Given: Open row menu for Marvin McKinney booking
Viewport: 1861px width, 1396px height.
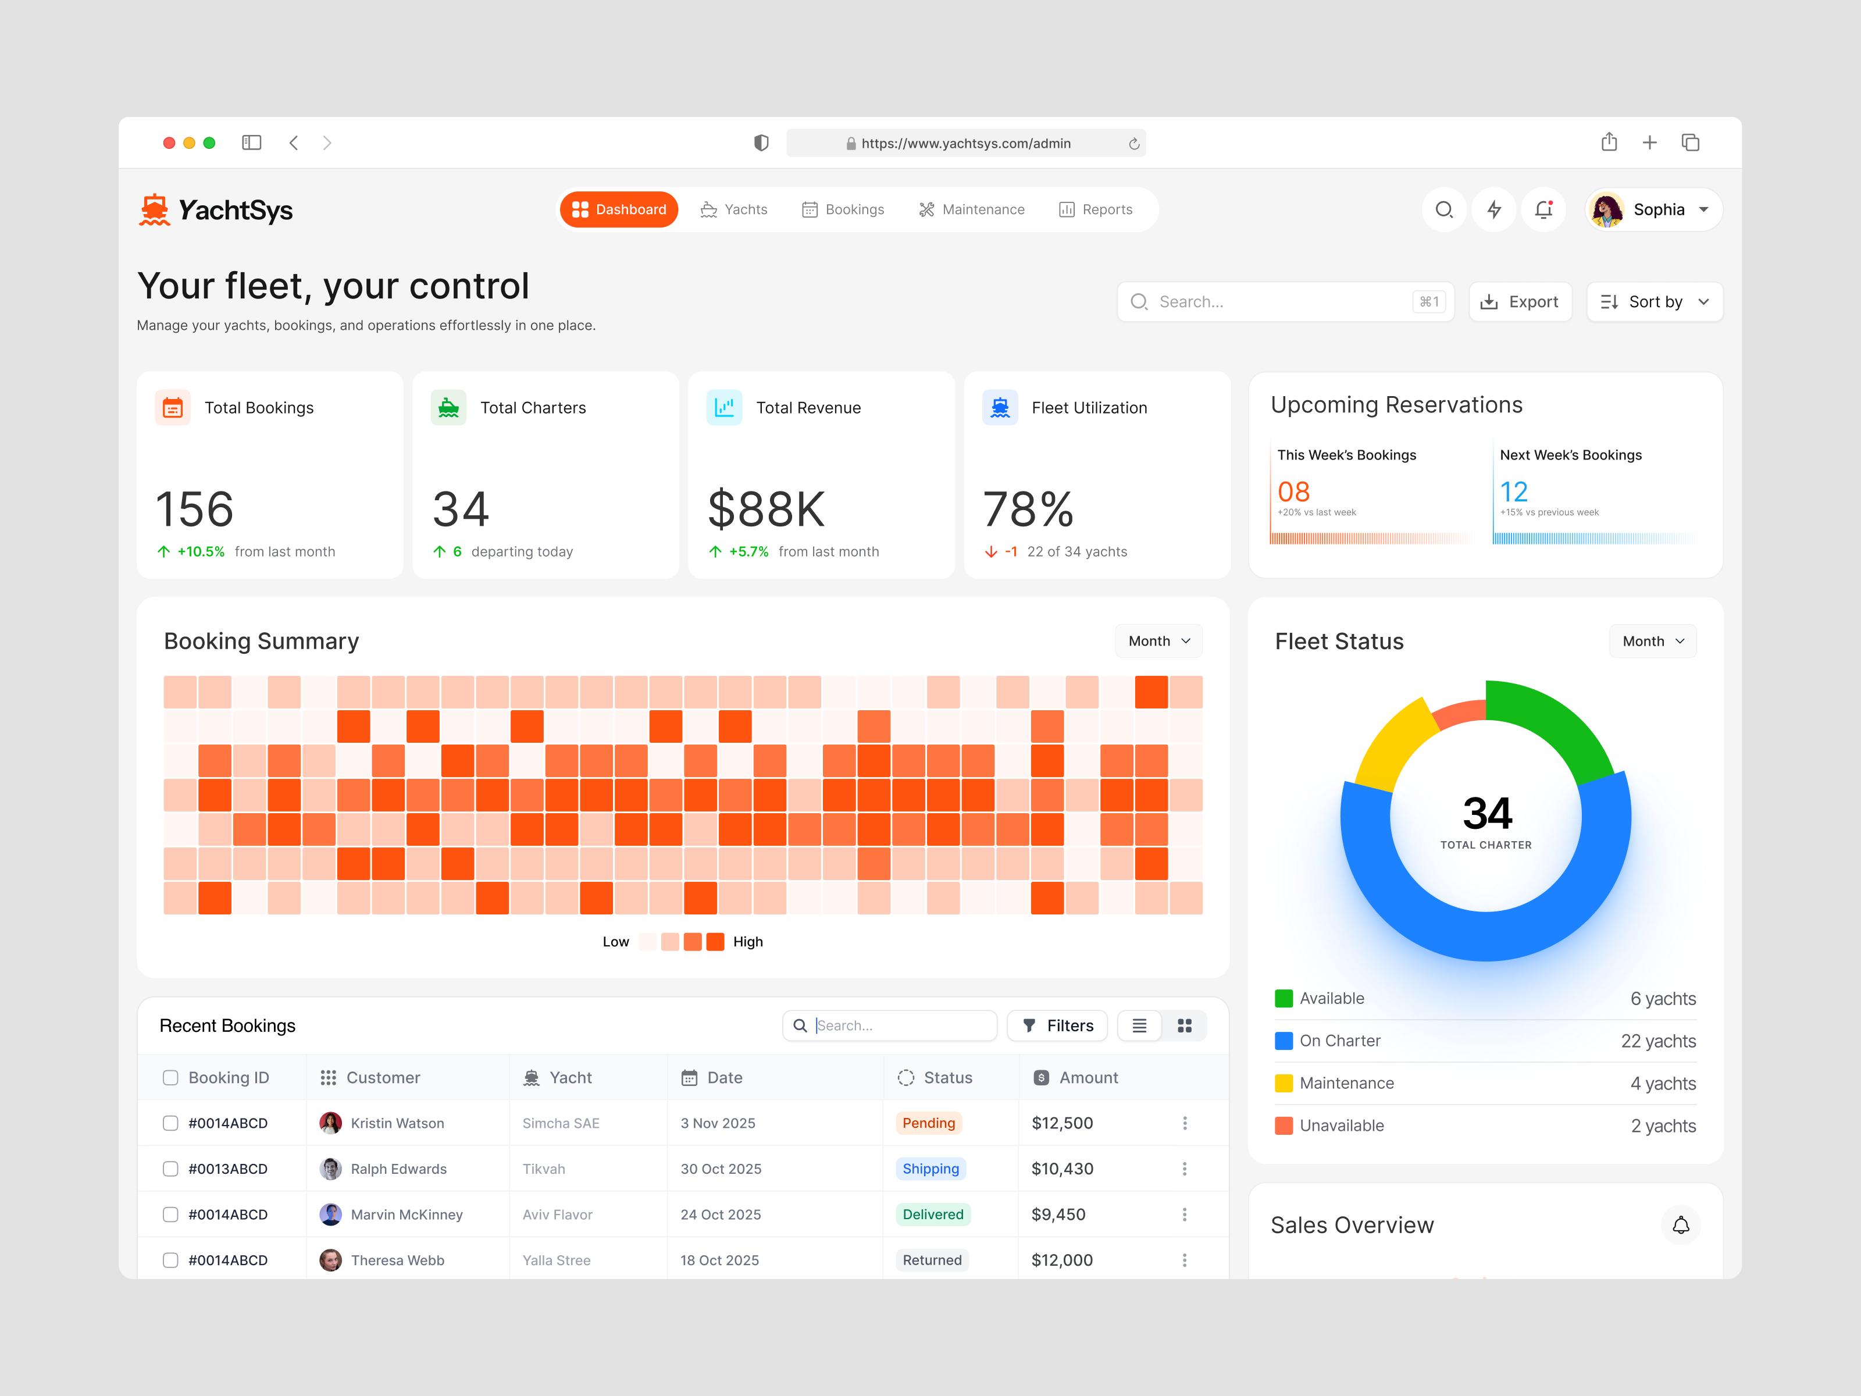Looking at the screenshot, I should point(1185,1215).
